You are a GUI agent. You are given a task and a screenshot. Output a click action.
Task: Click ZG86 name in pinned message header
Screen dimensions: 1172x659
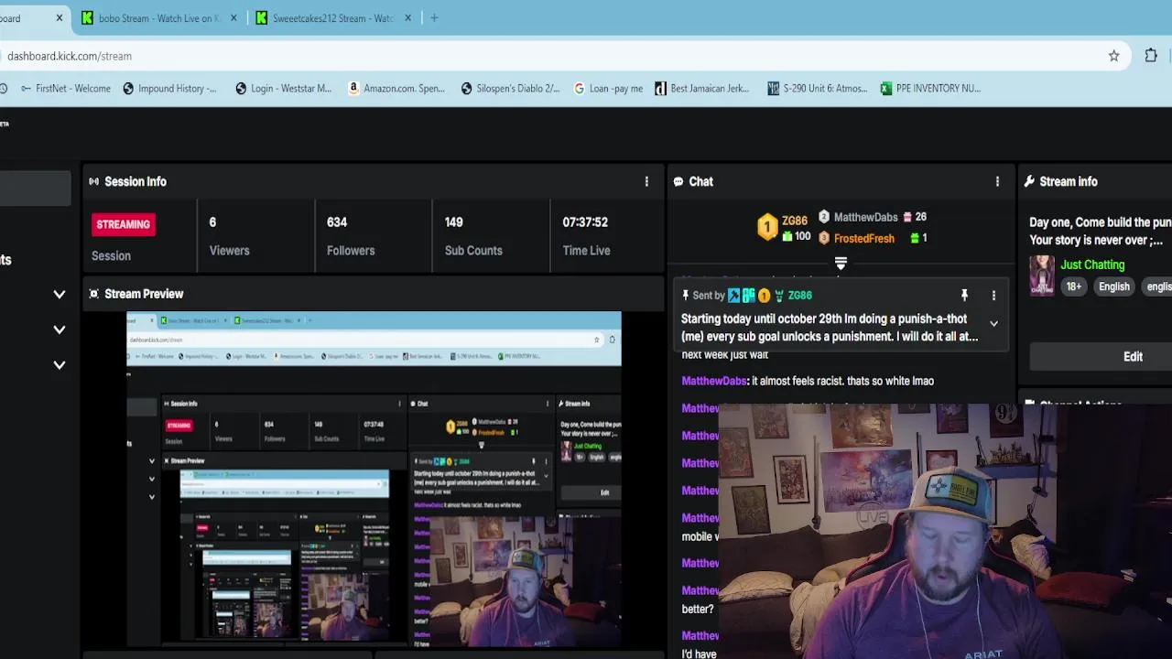[799, 296]
